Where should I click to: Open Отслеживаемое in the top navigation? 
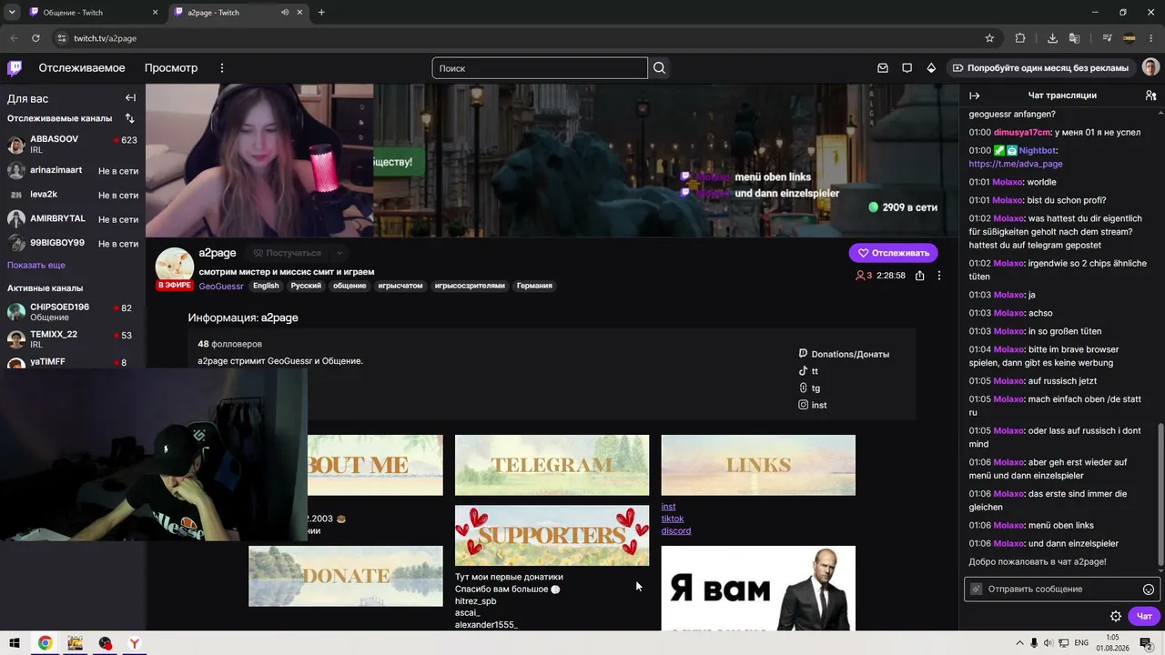tap(82, 68)
